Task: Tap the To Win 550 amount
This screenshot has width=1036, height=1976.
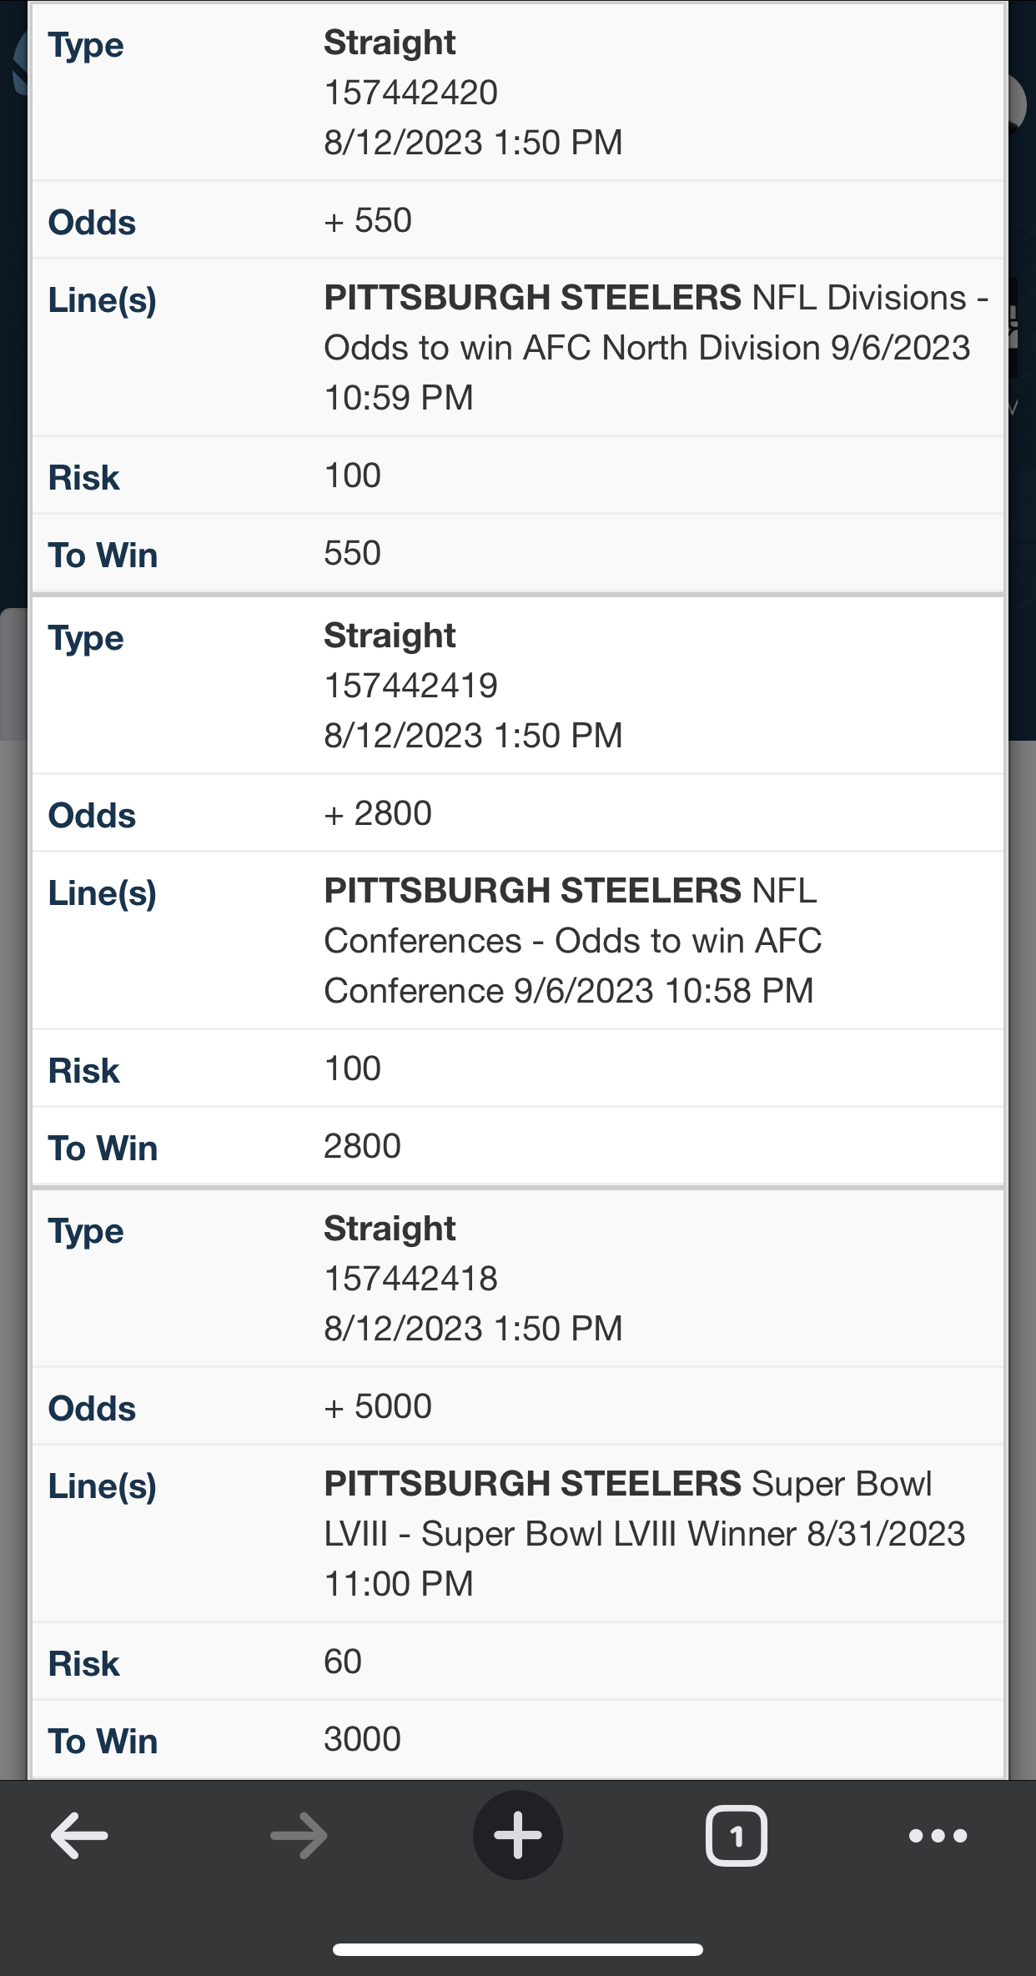Action: coord(352,553)
